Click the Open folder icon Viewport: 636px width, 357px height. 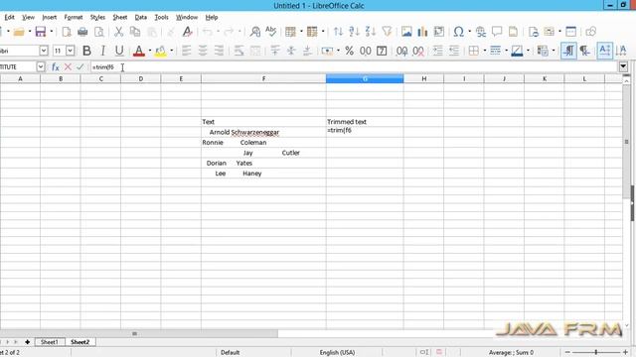tap(19, 32)
